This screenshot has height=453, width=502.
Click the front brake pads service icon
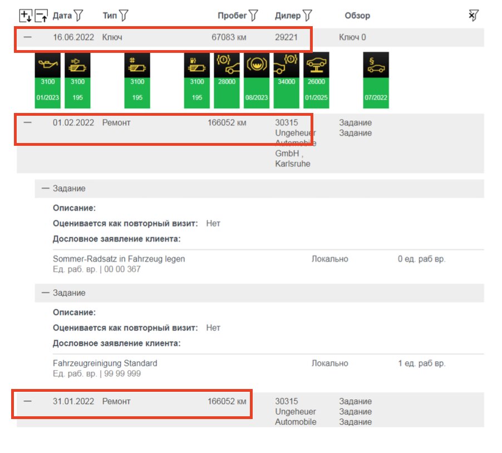[227, 65]
